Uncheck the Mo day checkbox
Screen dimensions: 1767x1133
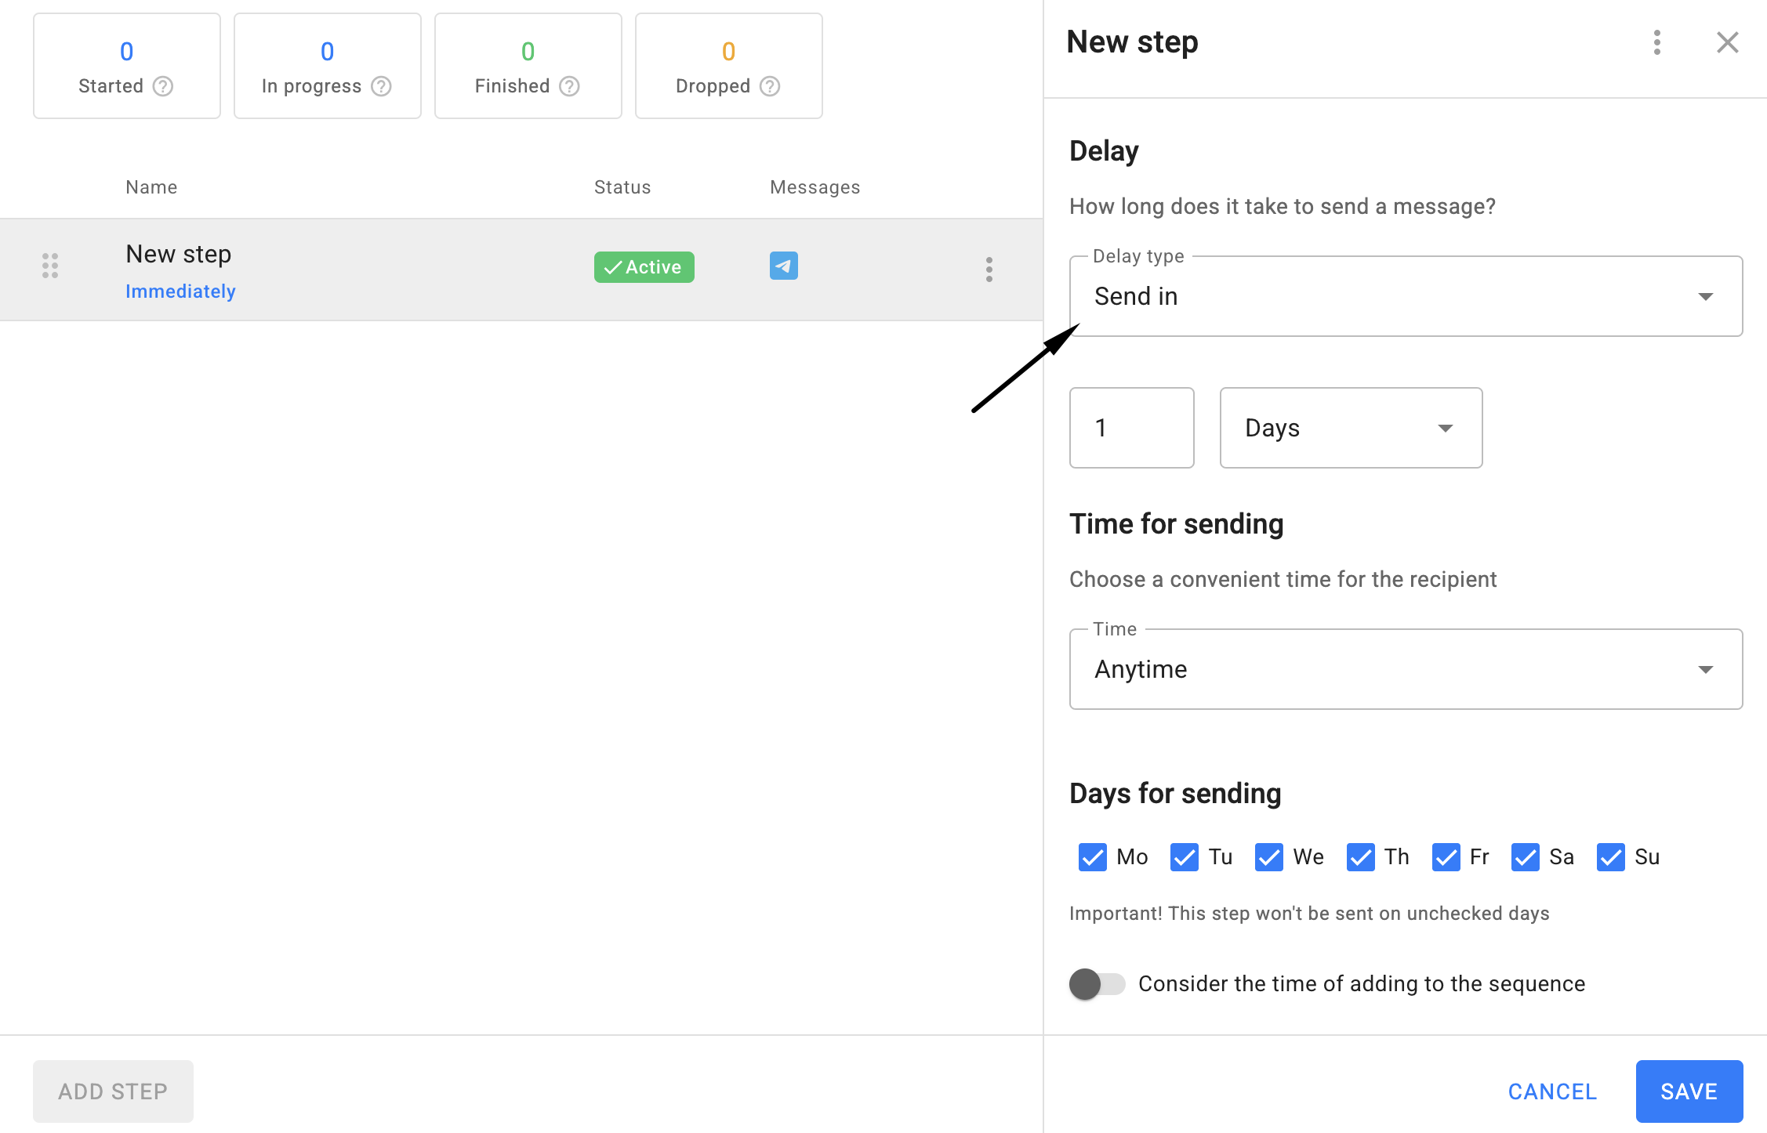click(x=1092, y=857)
